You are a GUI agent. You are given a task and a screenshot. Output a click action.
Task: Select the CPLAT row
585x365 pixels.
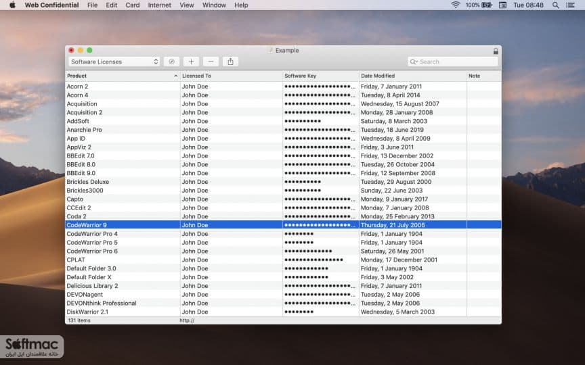pos(283,260)
